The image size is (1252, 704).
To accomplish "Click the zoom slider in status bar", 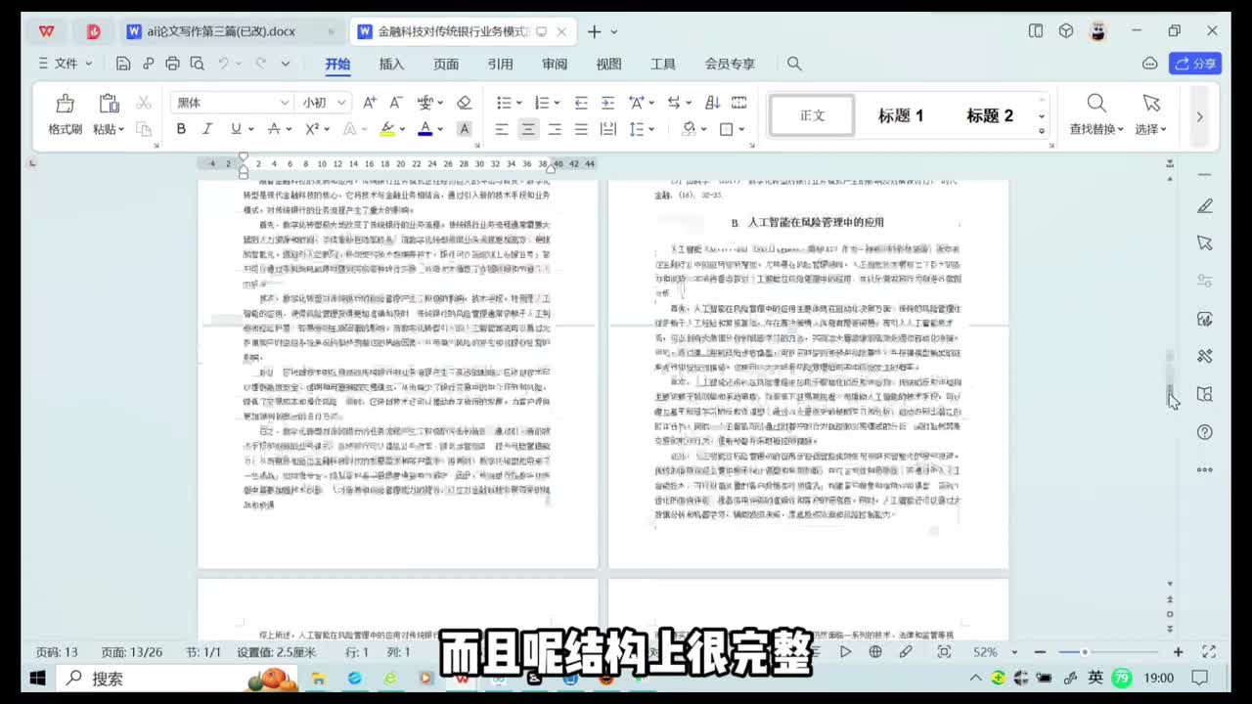I will click(x=1084, y=652).
